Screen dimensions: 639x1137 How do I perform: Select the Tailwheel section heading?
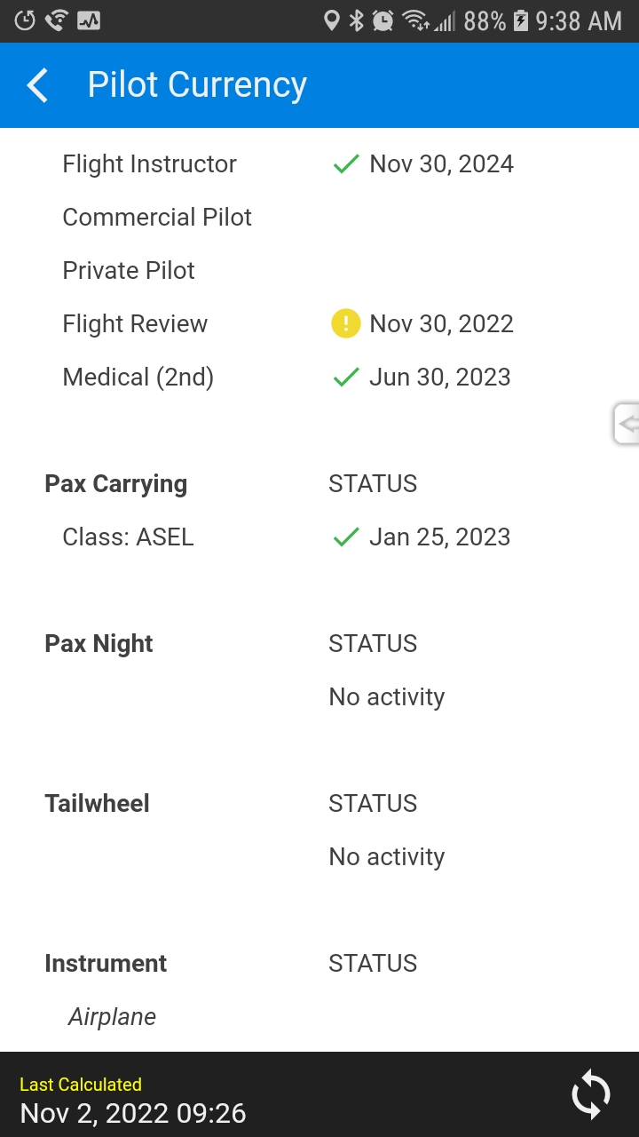[x=97, y=804]
